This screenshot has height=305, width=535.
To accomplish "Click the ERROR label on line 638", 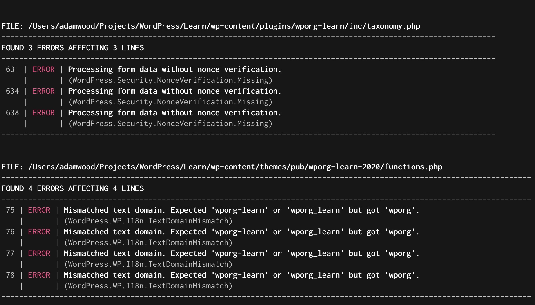I will point(44,113).
